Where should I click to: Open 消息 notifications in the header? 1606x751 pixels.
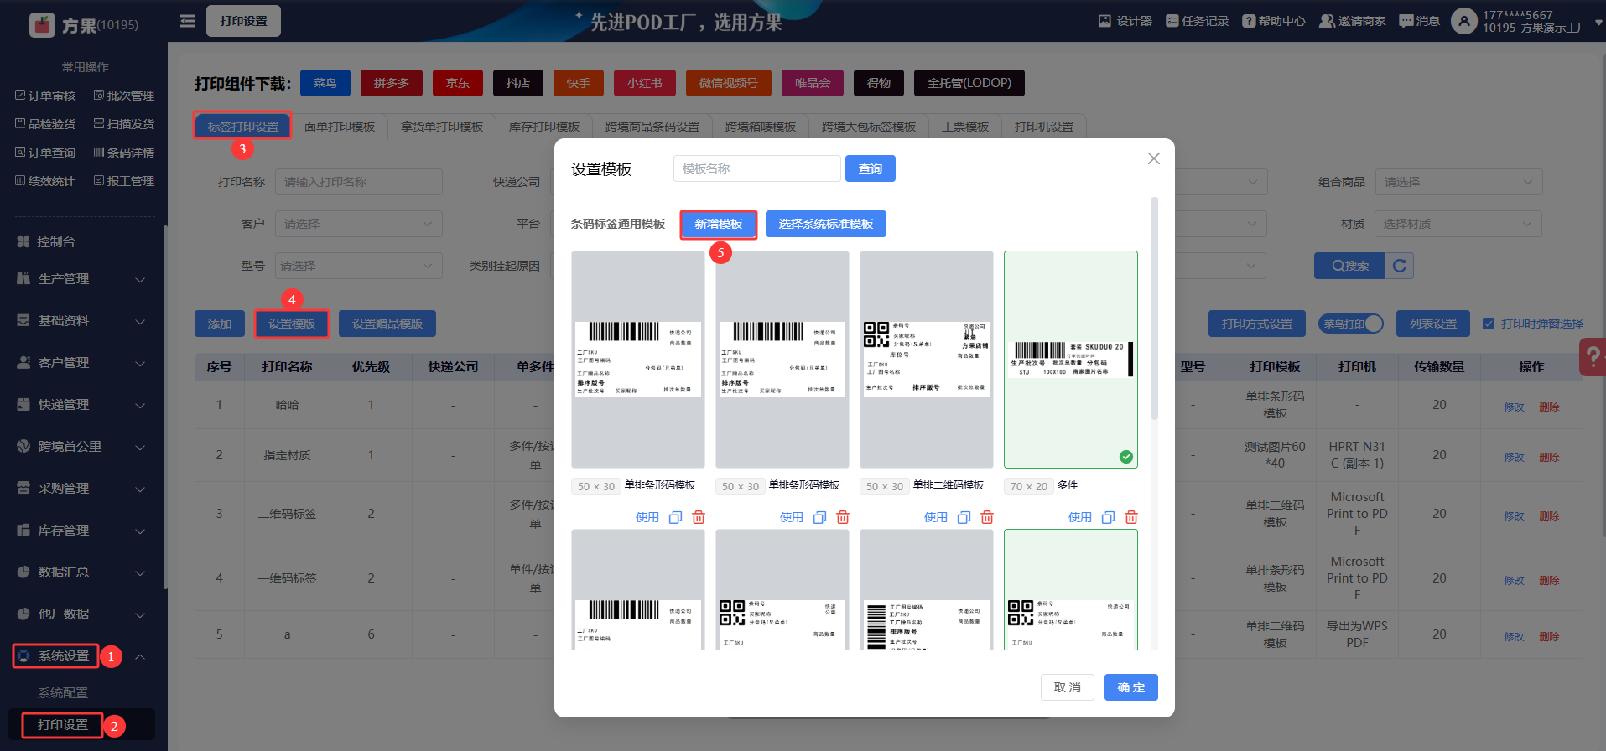pyautogui.click(x=1419, y=21)
